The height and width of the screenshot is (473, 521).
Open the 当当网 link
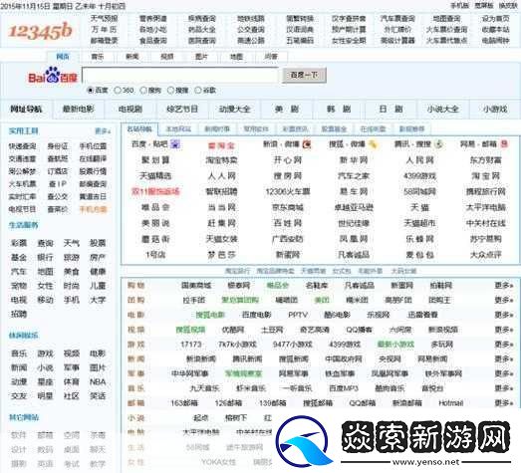[x=221, y=207]
